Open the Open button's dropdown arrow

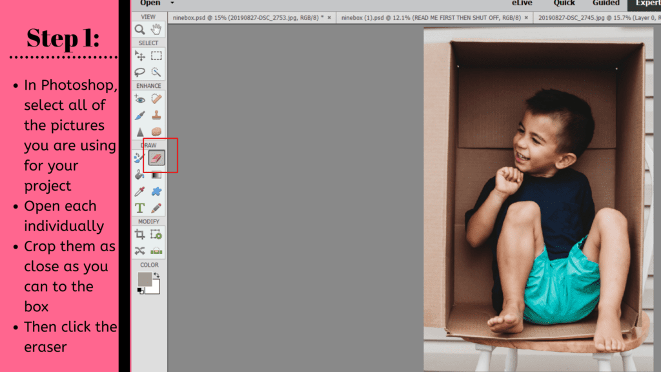(170, 3)
